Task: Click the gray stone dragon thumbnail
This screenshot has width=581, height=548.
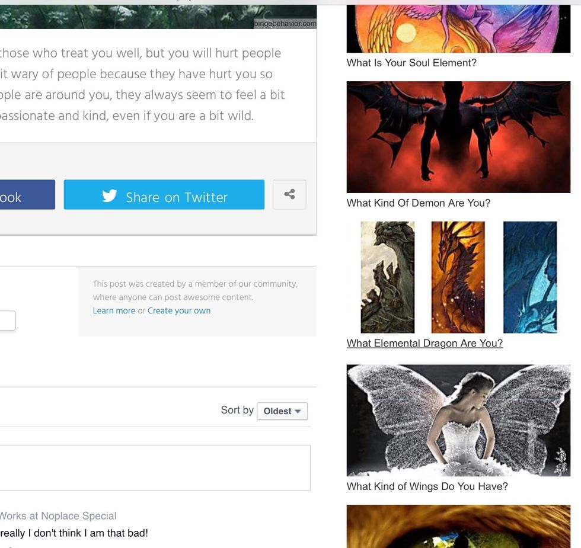Action: click(388, 277)
